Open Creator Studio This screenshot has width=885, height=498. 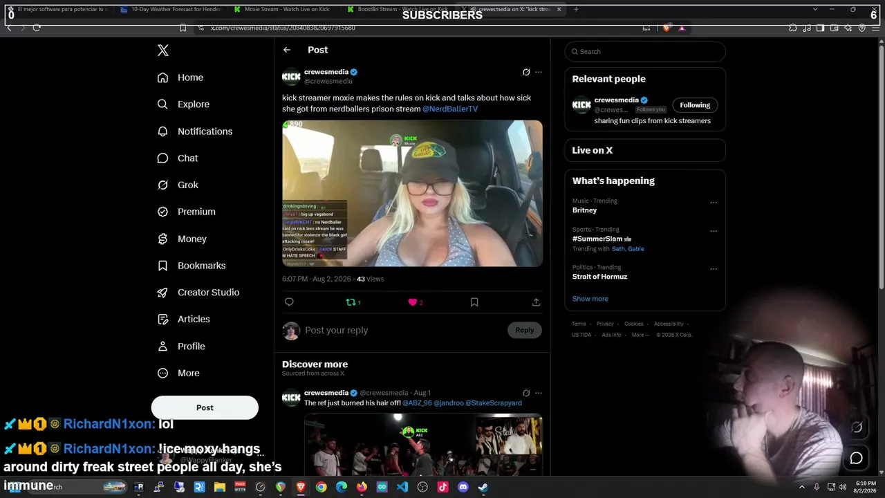click(198, 293)
